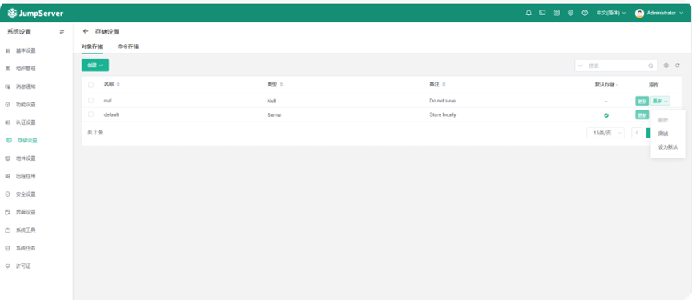Refresh the storage table
692x300 pixels.
click(678, 65)
